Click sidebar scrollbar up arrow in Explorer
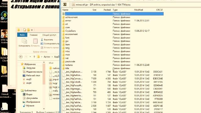Image resolution: width=201 pixels, height=113 pixels. pyautogui.click(x=44, y=62)
